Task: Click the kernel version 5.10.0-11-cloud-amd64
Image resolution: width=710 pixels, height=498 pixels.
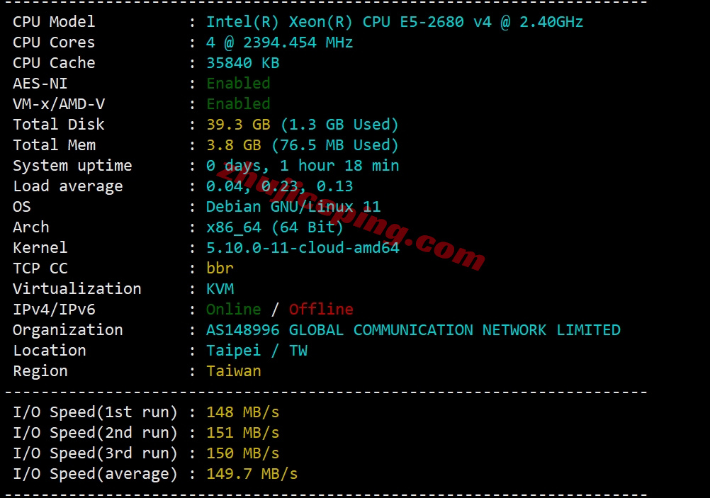Action: click(x=303, y=248)
